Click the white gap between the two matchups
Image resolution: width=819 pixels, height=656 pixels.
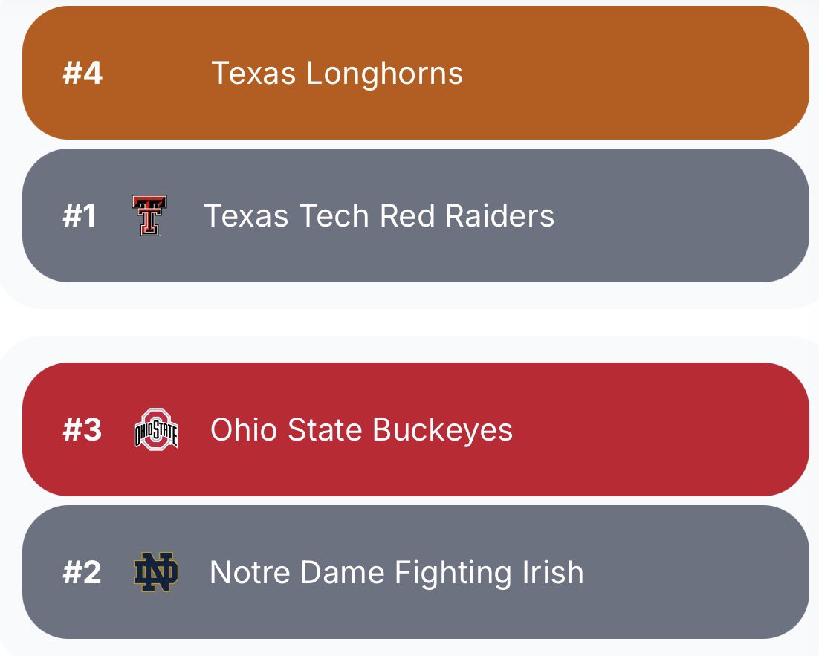pyautogui.click(x=409, y=322)
